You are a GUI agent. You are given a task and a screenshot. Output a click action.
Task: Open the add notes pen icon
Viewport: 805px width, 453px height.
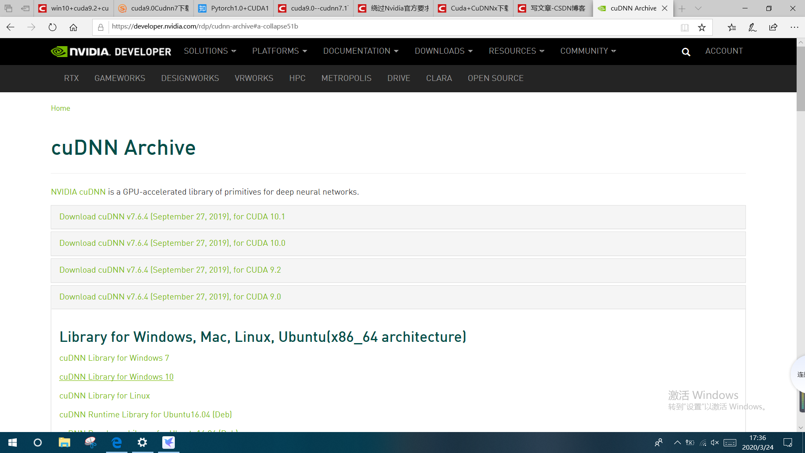(x=753, y=27)
